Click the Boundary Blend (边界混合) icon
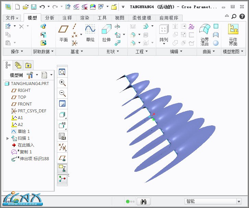Screen dimensions: 249x208 coord(204,34)
